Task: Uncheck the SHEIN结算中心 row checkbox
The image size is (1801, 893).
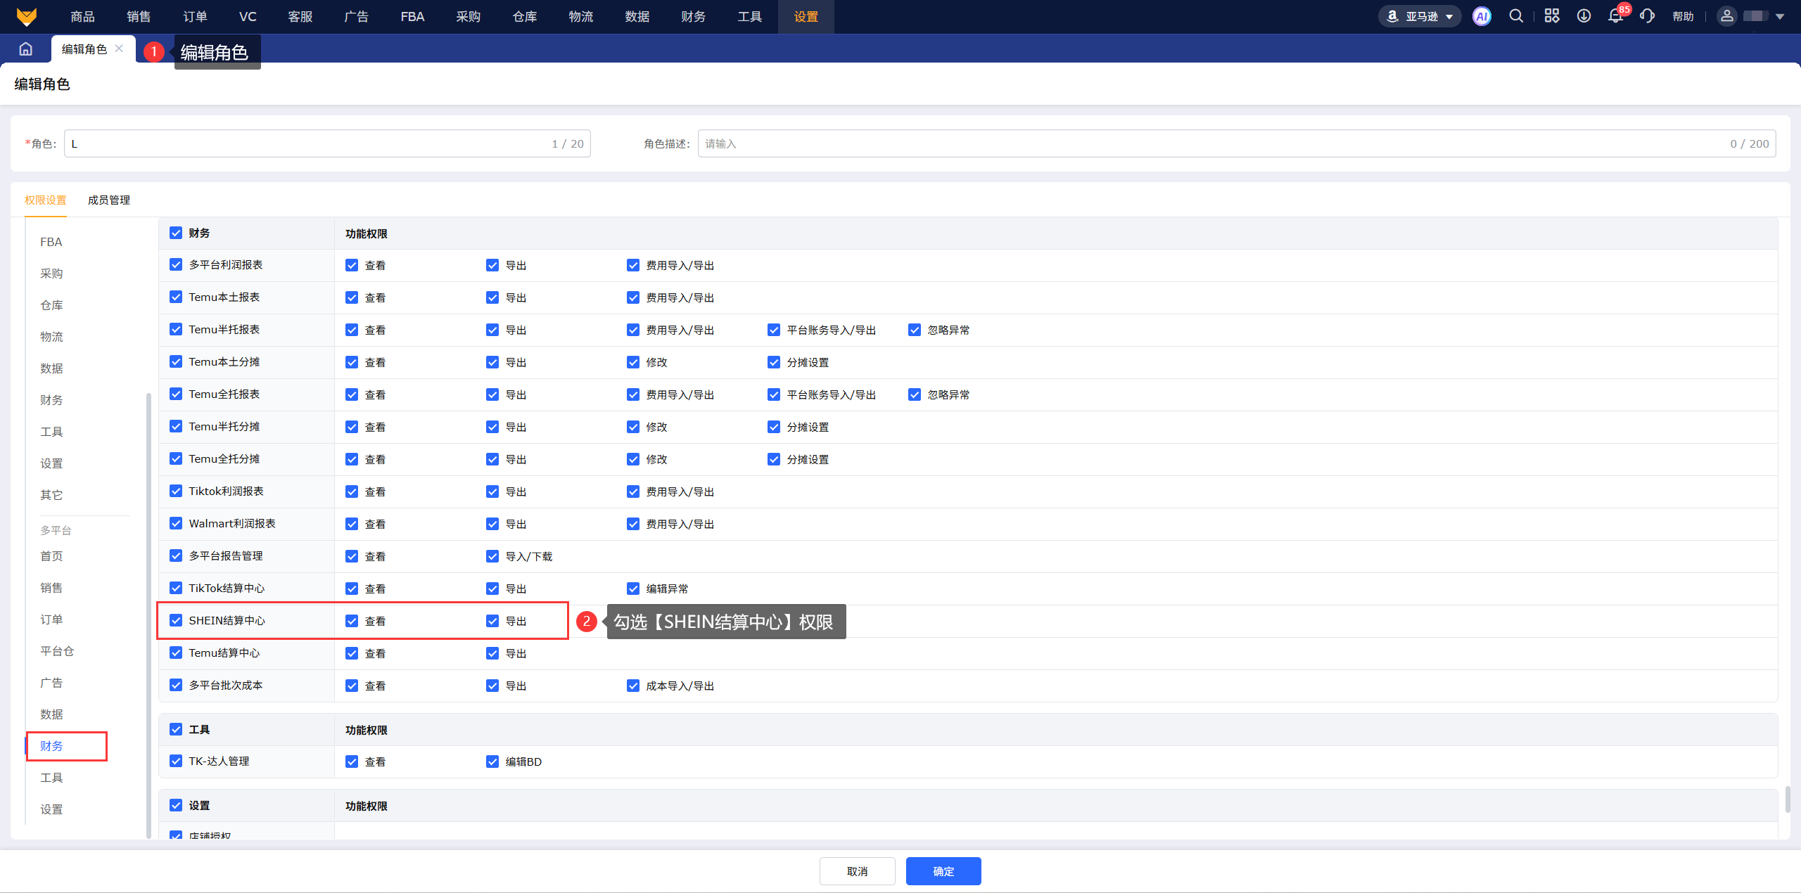Action: 176,620
